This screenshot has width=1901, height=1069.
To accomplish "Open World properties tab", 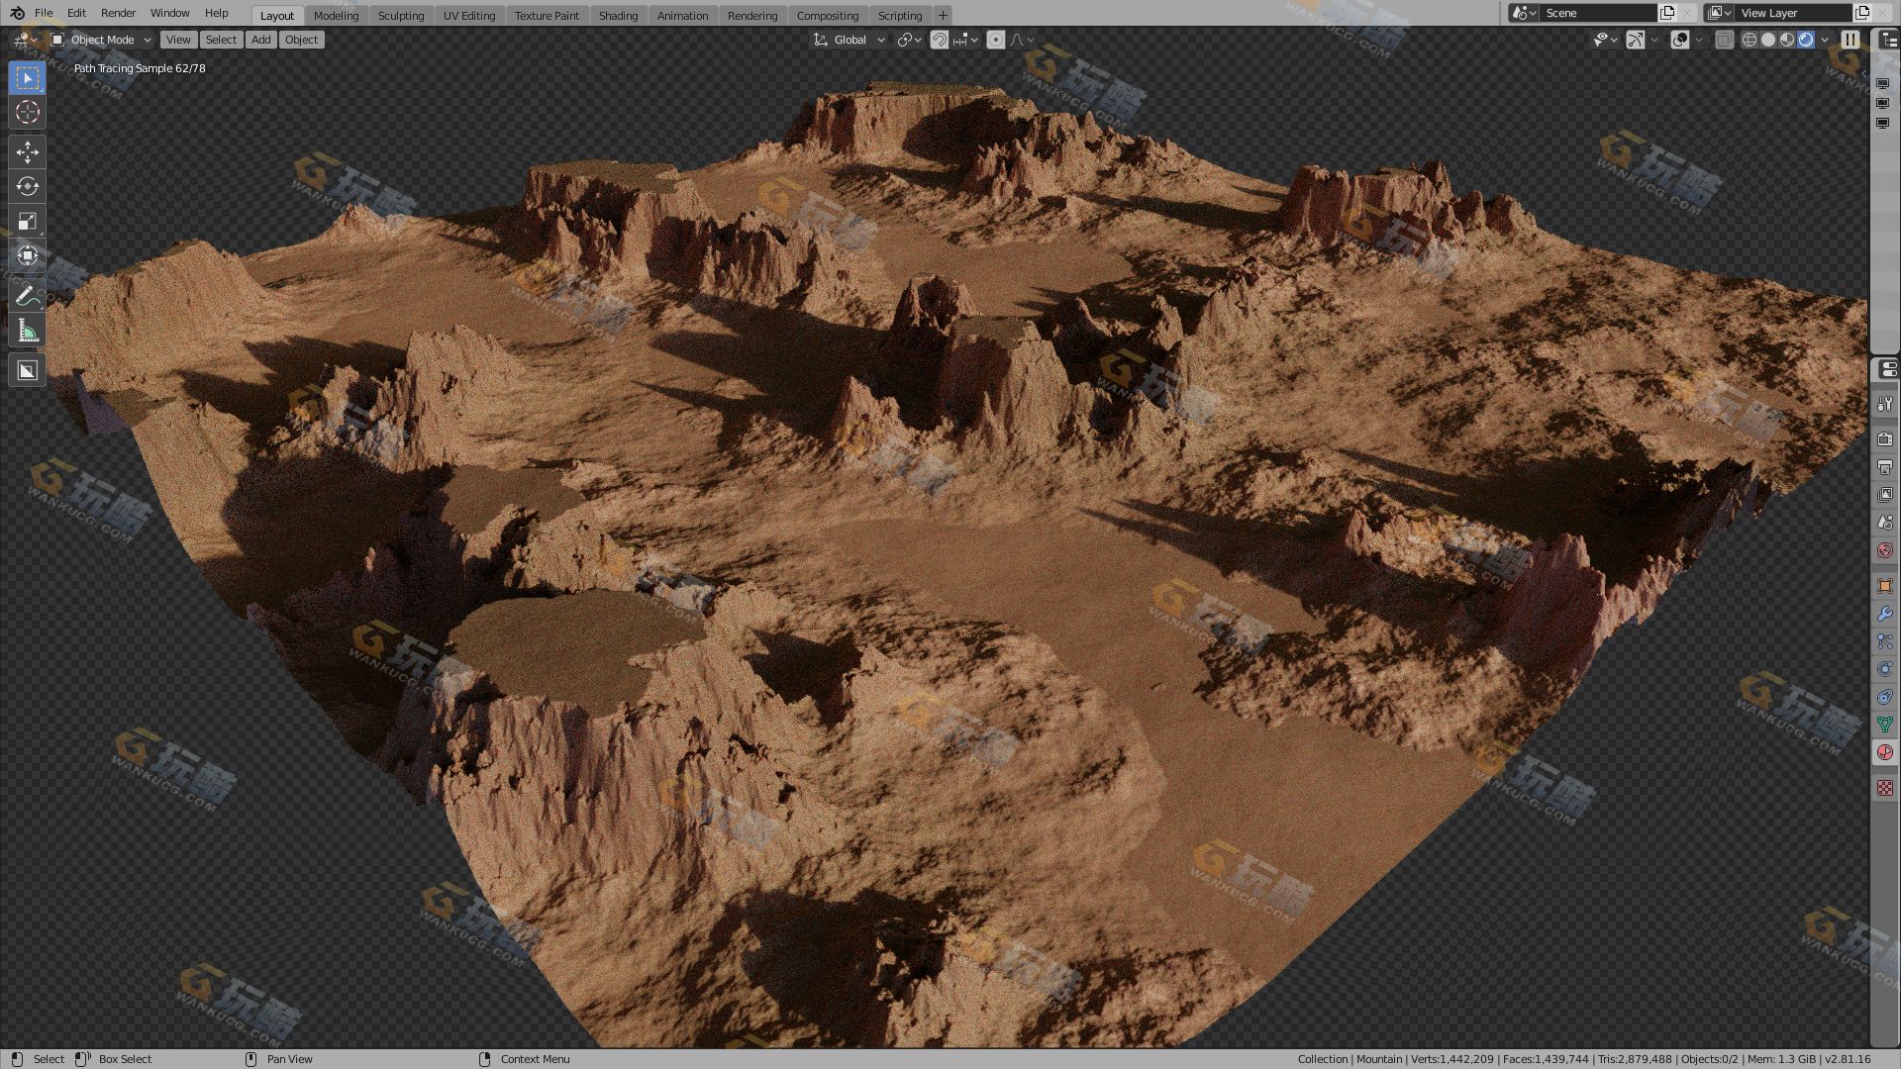I will (1885, 549).
